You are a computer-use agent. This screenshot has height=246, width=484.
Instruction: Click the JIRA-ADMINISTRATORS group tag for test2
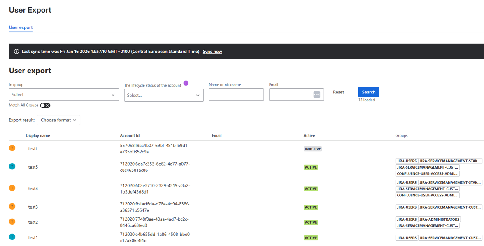pyautogui.click(x=440, y=219)
